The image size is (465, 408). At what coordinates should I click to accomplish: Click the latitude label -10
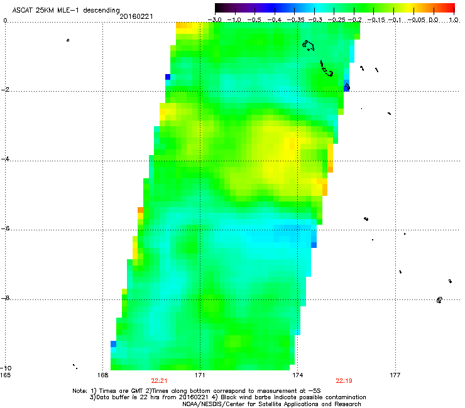point(6,368)
